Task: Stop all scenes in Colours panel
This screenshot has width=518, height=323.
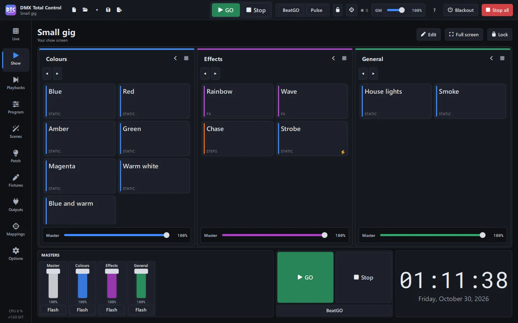Action: [x=186, y=58]
